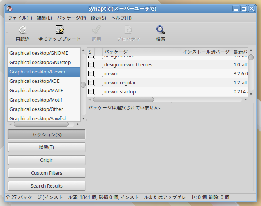Toggle the checkbox for design-icewm-themes

pyautogui.click(x=91, y=64)
